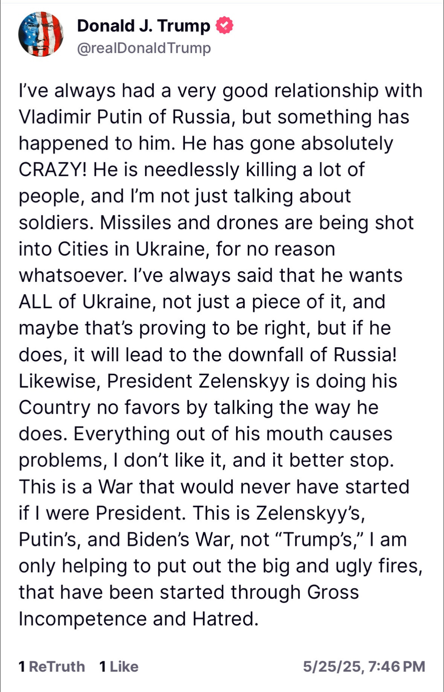Open the 1 Like count

[119, 667]
